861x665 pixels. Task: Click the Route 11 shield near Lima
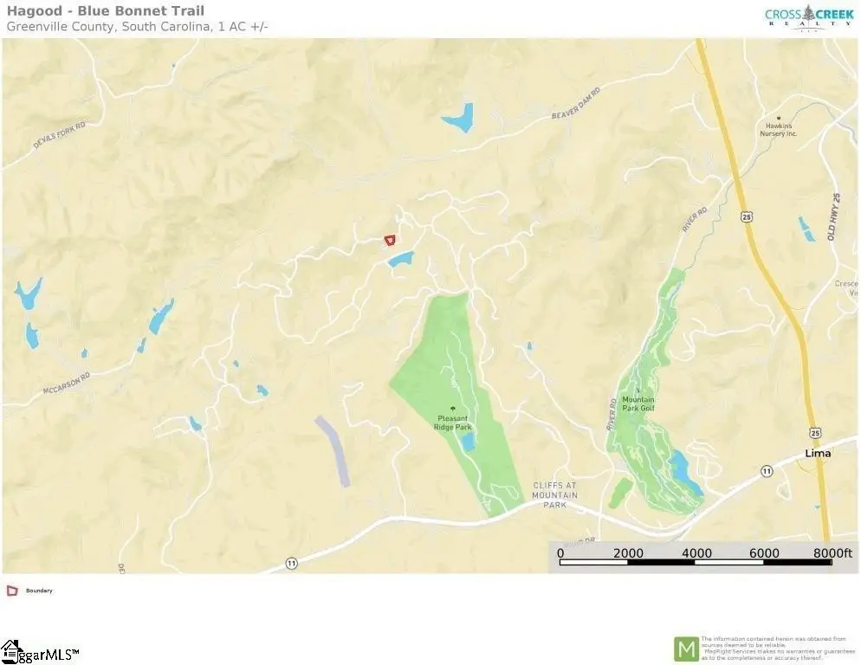click(x=767, y=471)
